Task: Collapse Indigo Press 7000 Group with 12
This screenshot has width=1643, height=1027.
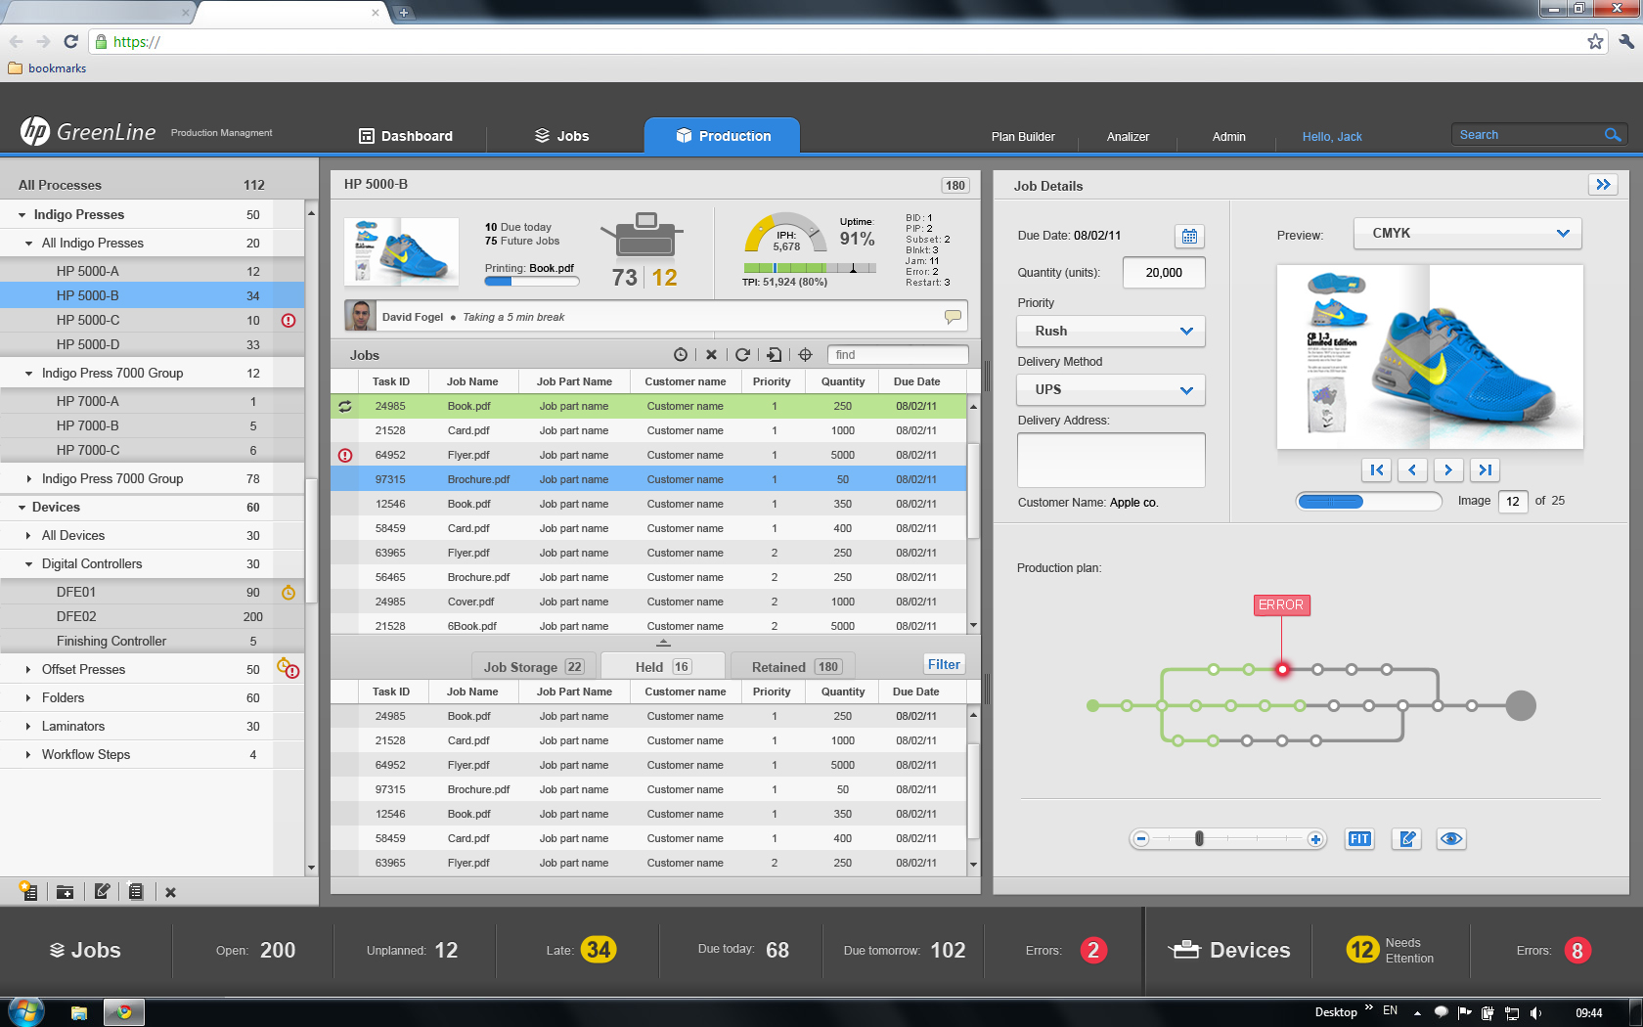Action: [x=29, y=374]
